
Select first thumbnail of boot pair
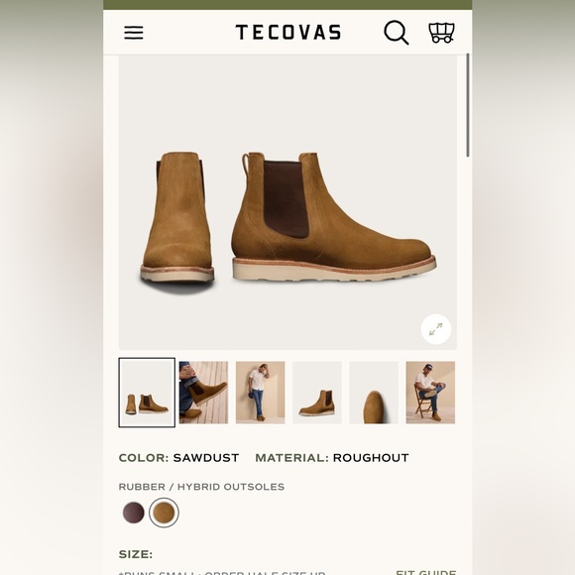(x=147, y=393)
